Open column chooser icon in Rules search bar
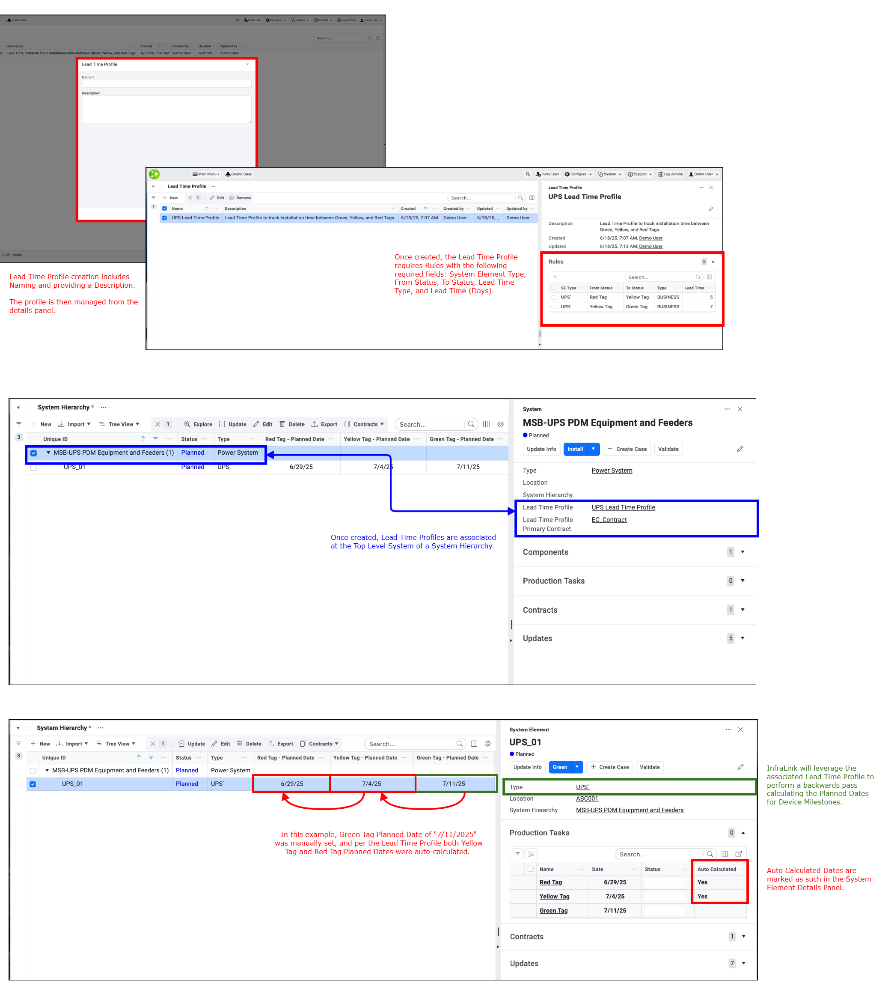The width and height of the screenshot is (885, 989). (709, 277)
